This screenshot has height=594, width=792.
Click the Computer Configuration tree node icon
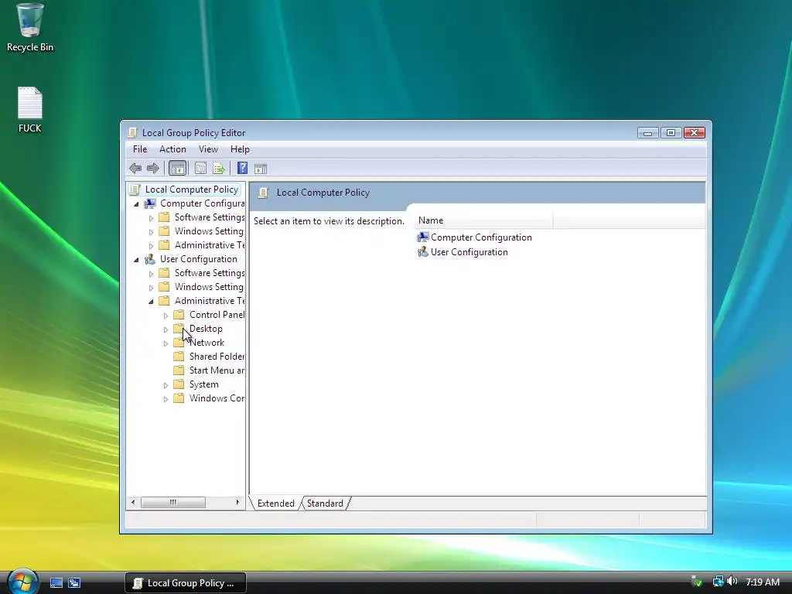(x=149, y=203)
